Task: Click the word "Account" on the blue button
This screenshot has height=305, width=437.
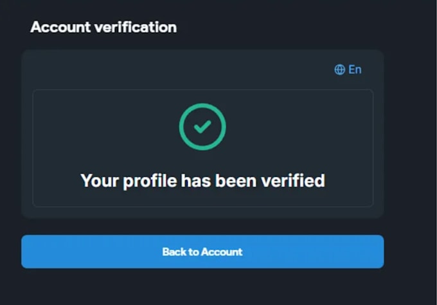Action: [x=222, y=252]
